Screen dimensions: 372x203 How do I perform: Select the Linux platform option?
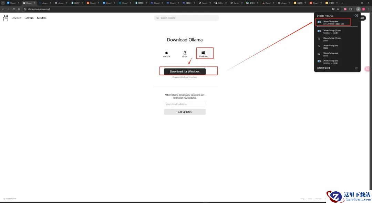pyautogui.click(x=185, y=54)
